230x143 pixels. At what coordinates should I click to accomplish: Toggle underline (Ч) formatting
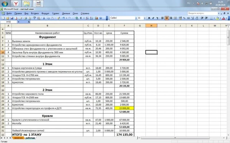click(157, 18)
